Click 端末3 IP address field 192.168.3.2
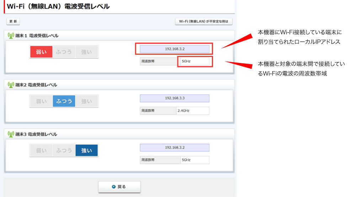364x197 pixels. tap(175, 148)
